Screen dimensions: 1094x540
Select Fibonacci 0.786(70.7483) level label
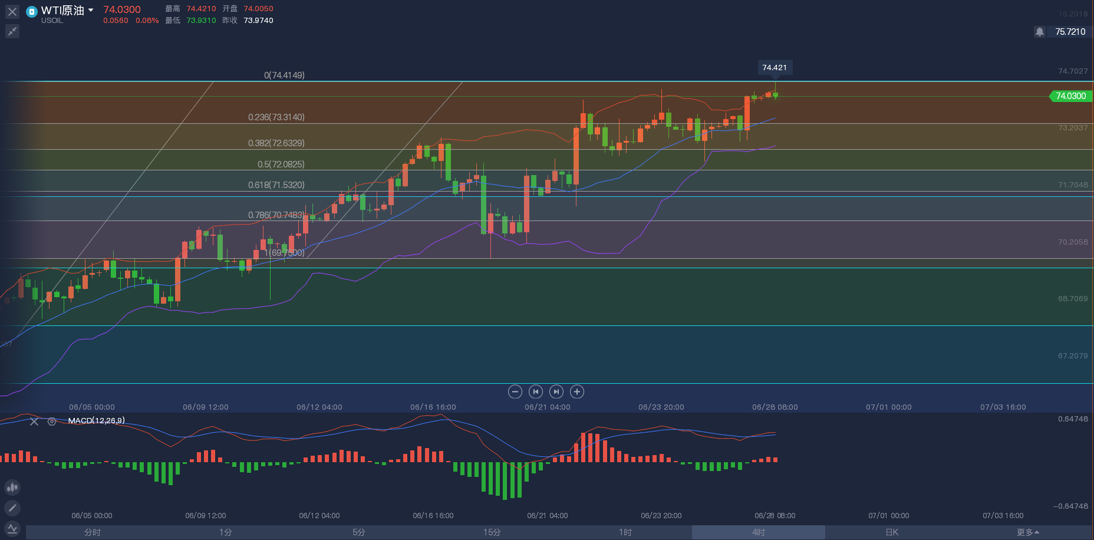(x=276, y=215)
